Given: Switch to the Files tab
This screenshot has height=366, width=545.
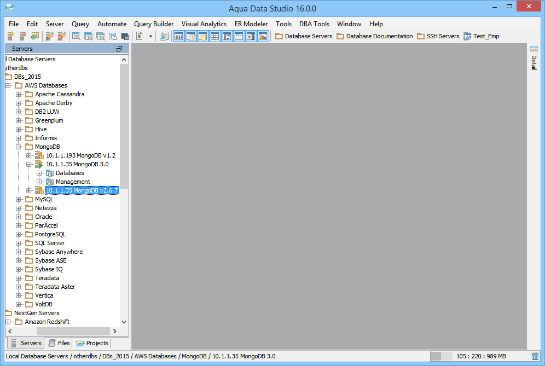Looking at the screenshot, I should (x=59, y=343).
